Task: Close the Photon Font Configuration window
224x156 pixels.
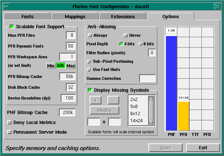Action: point(217,6)
